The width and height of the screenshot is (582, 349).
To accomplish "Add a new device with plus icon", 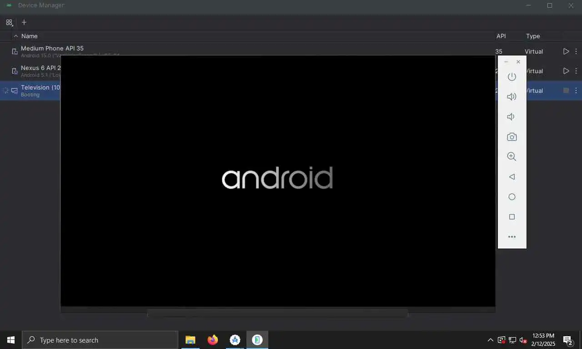I will tap(24, 22).
